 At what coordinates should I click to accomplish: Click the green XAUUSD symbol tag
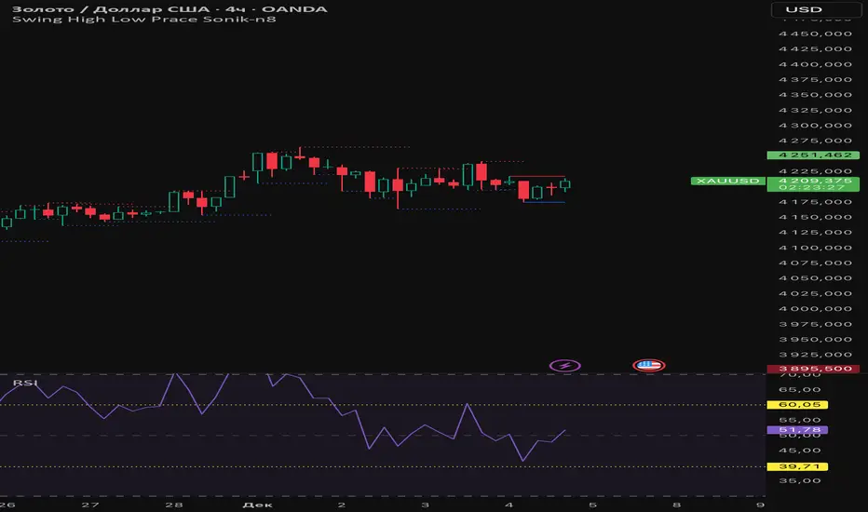click(728, 181)
